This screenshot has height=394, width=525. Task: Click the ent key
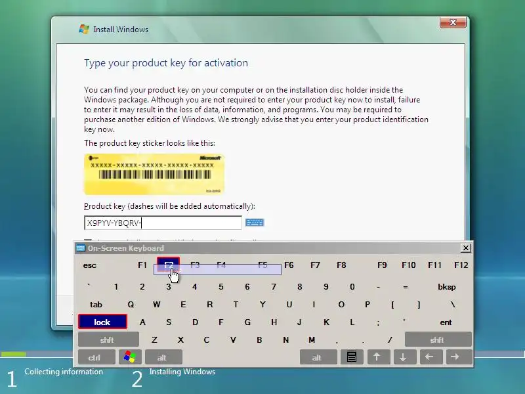click(x=446, y=322)
